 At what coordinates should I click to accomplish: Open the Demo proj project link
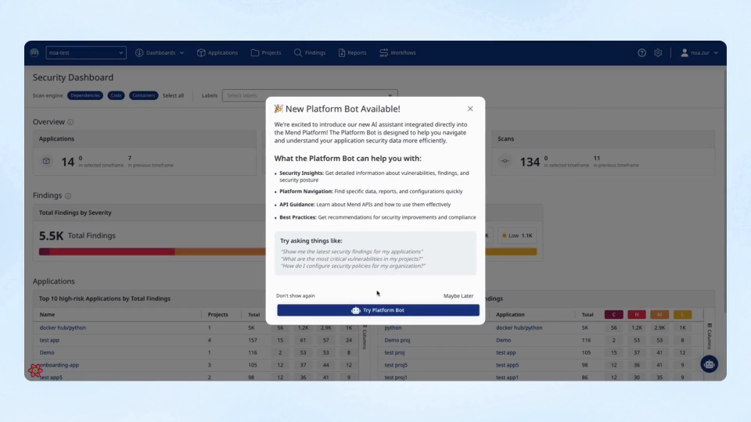pyautogui.click(x=397, y=340)
